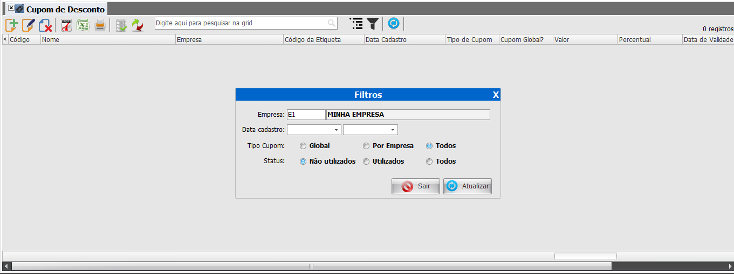The height and width of the screenshot is (274, 734).
Task: Export the grid to Excel
Action: tap(83, 25)
